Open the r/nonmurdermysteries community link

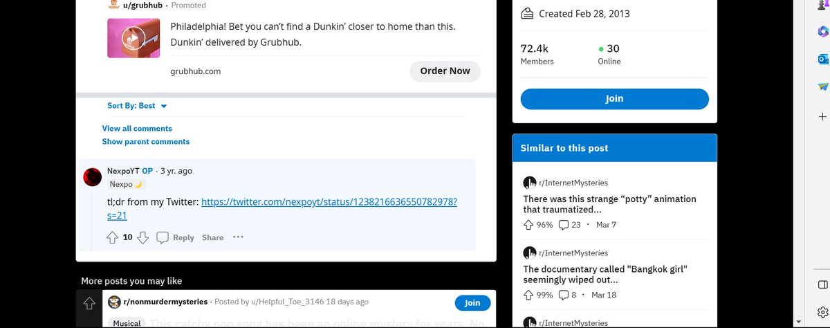coord(166,302)
